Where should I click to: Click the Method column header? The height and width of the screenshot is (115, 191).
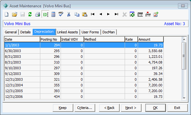click(x=104, y=39)
